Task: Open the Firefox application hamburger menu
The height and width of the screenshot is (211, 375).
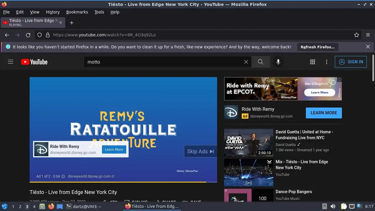Action: 368,35
